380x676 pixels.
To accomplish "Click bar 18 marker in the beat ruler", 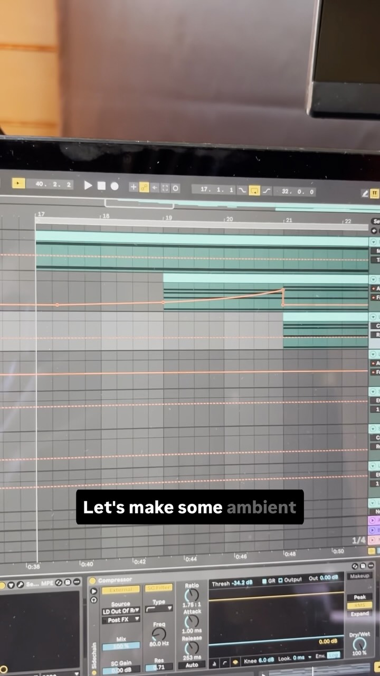I will (x=105, y=216).
